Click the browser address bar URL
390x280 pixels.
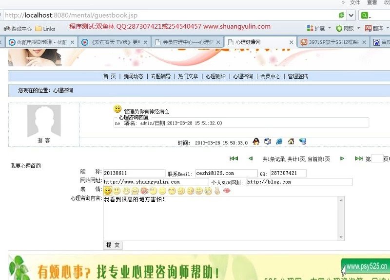tap(71, 16)
